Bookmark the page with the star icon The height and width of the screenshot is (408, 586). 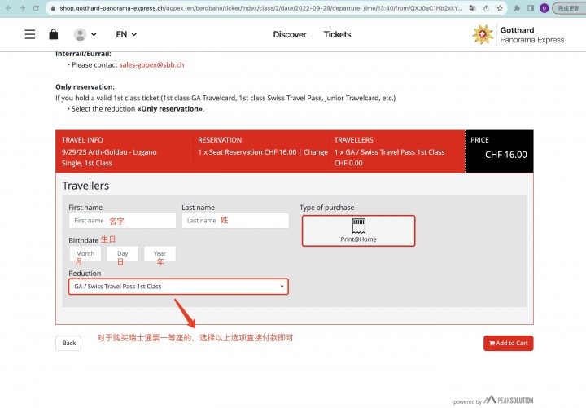pyautogui.click(x=500, y=8)
